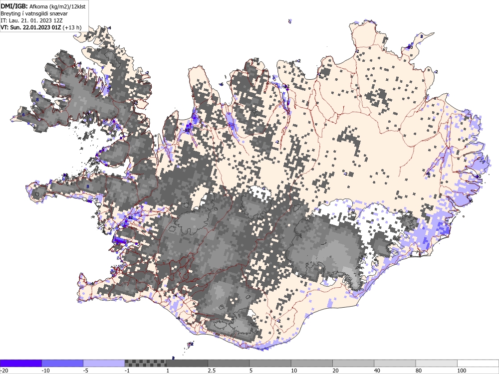Image resolution: width=499 pixels, height=374 pixels.
Task: Click the light lavender -5 to -1 legend swatch
Action: coord(104,363)
